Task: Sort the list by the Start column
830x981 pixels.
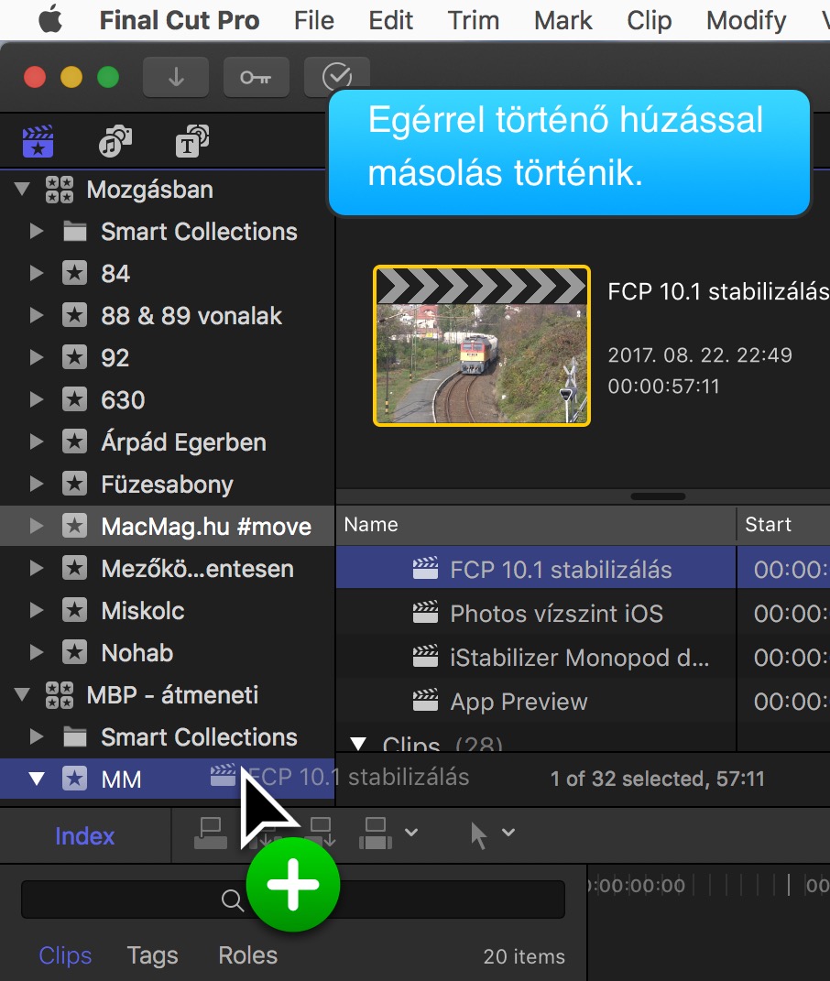Action: pos(783,524)
